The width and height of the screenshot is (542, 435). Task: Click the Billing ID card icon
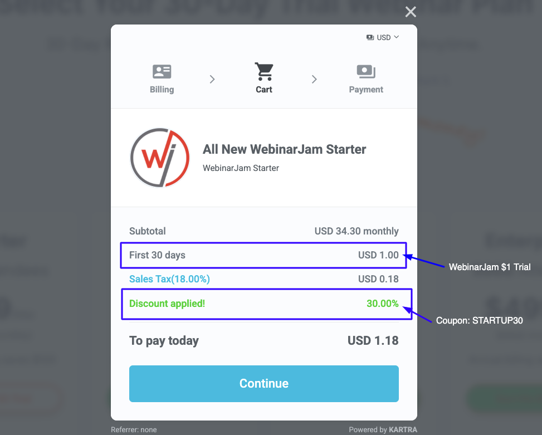click(162, 71)
